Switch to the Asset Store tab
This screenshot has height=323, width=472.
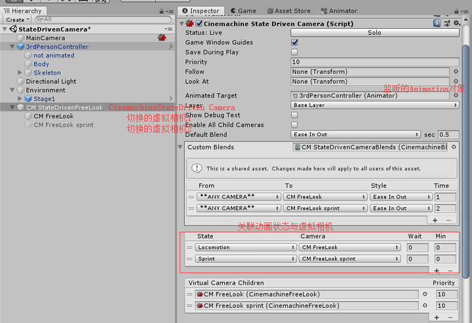coord(289,11)
